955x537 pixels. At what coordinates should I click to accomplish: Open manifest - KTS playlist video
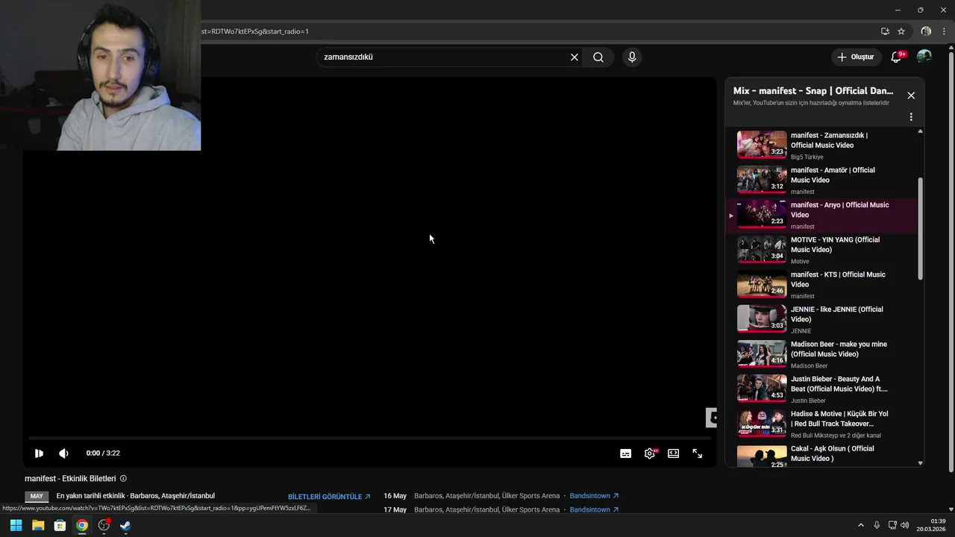(821, 285)
